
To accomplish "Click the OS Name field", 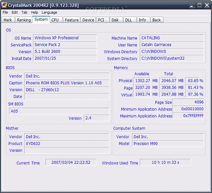I will coord(65,38).
